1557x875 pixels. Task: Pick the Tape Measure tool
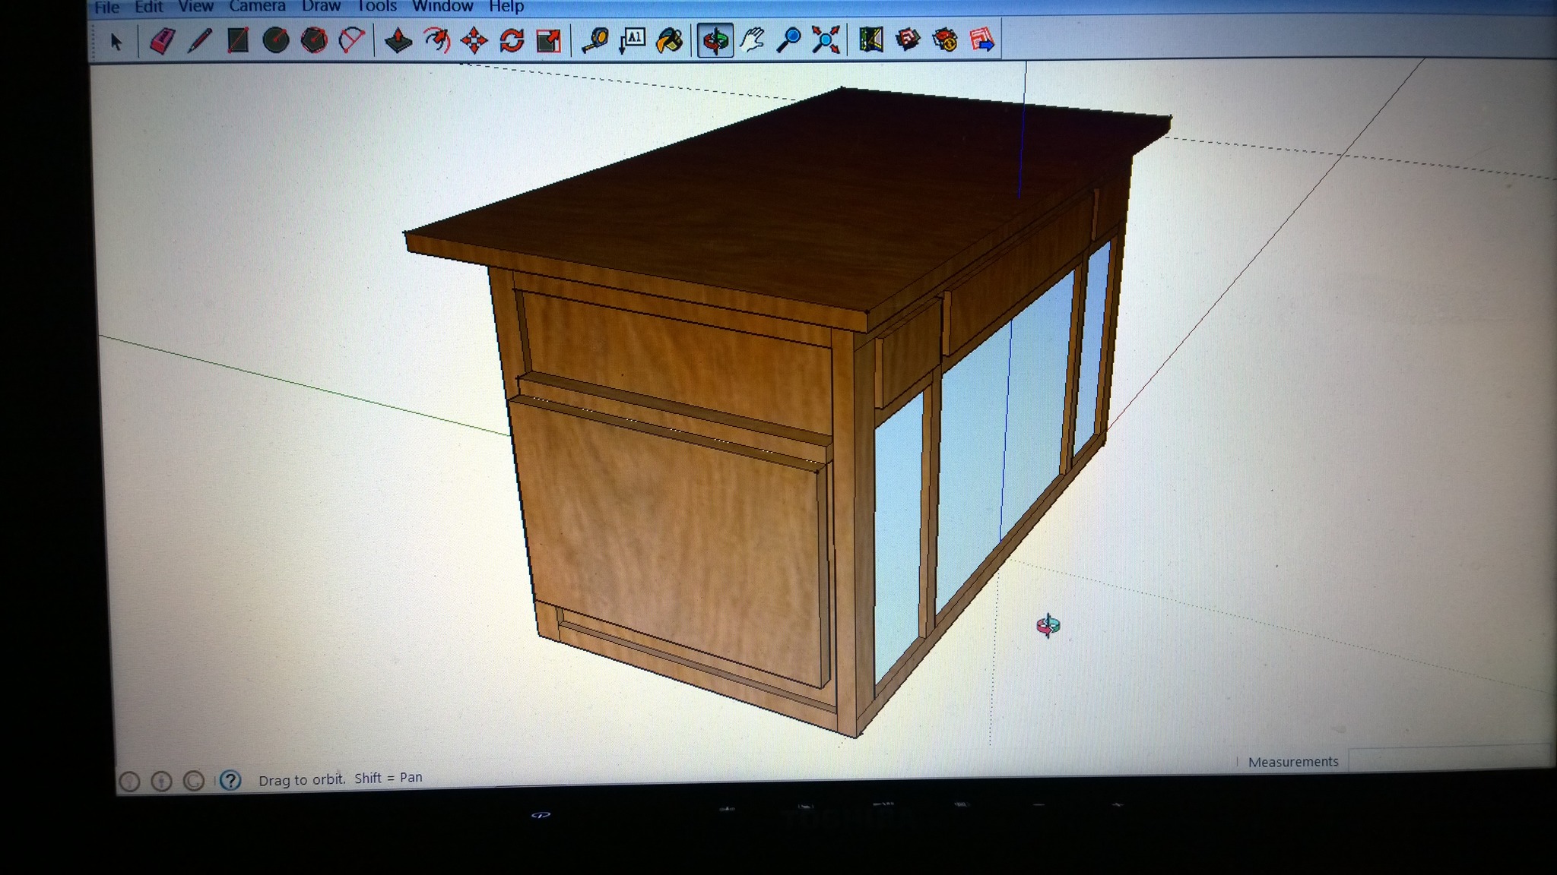[x=595, y=40]
